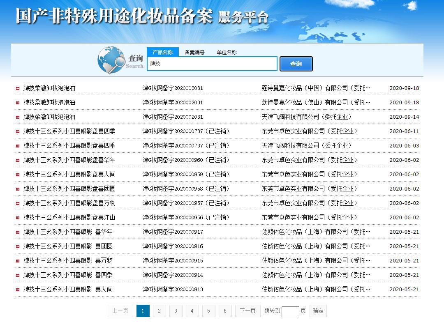The image size is (444, 322).
Task: Click the red bullet icon beside 蔻诗曼嘉（佛山） row
Action: click(18, 103)
